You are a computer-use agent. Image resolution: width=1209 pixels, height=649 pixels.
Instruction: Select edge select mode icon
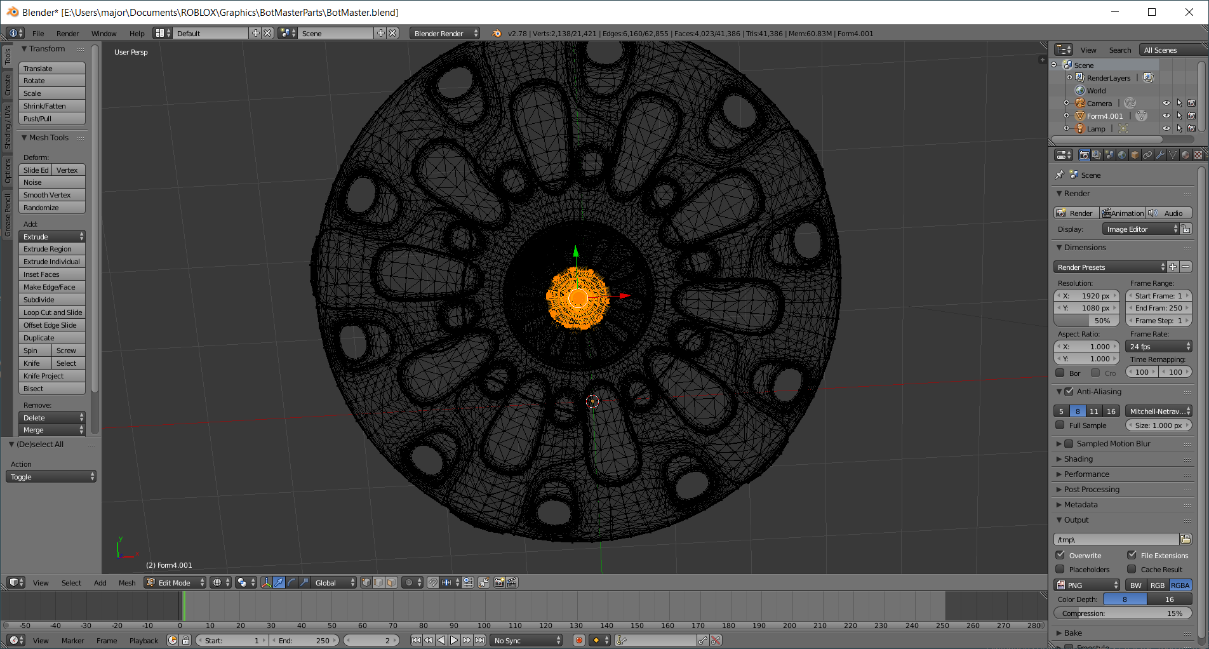[x=379, y=582]
